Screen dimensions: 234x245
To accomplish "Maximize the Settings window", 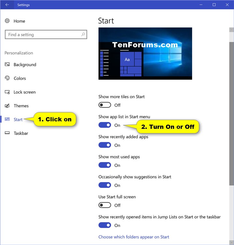I will click(x=214, y=5).
